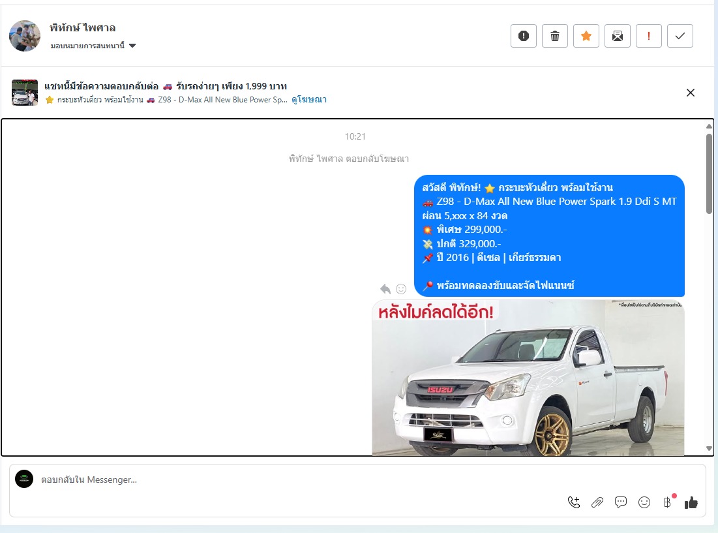Open the white Isuzu pickup image
718x533 pixels.
pos(528,378)
